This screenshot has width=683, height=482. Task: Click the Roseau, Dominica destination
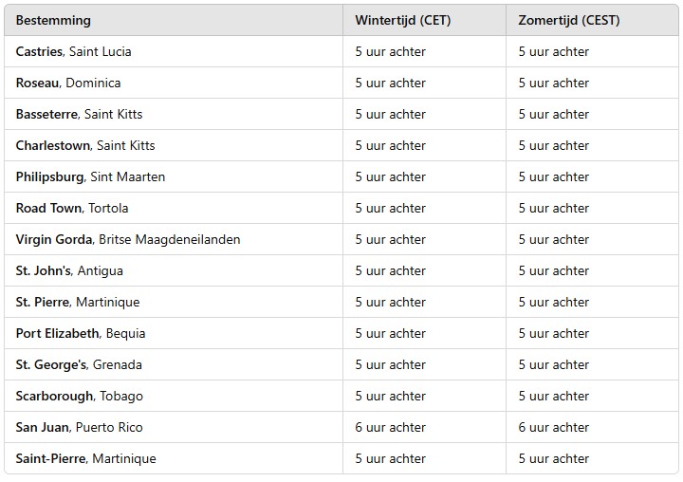click(68, 83)
